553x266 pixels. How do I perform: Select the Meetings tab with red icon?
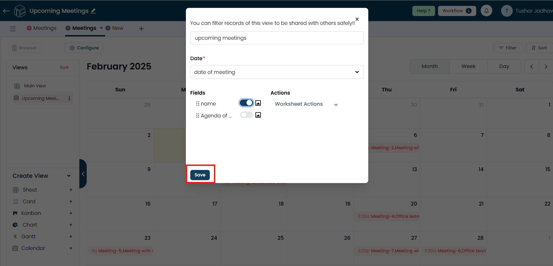pyautogui.click(x=41, y=28)
